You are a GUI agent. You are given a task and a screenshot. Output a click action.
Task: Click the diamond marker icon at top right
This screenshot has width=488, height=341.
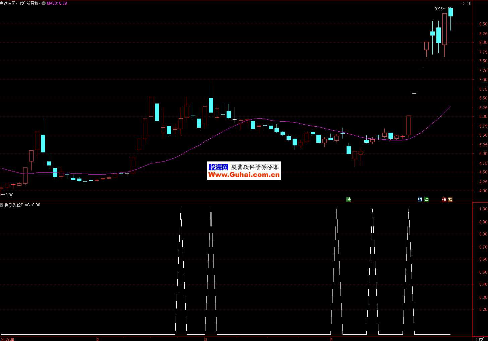click(x=463, y=4)
